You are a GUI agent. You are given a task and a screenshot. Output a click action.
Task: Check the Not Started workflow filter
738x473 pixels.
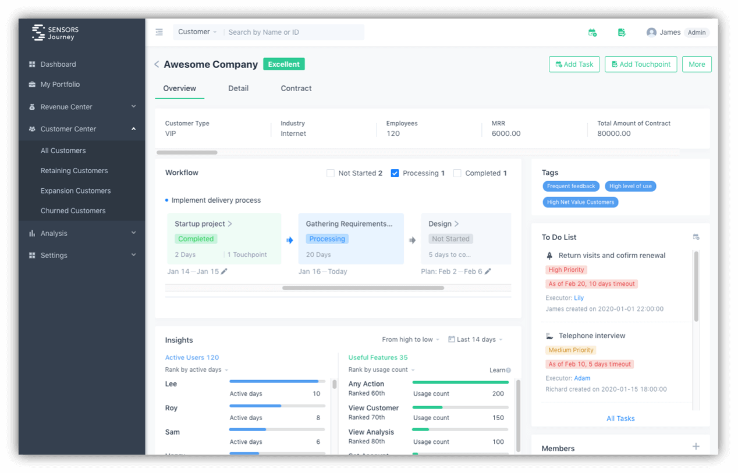tap(331, 173)
